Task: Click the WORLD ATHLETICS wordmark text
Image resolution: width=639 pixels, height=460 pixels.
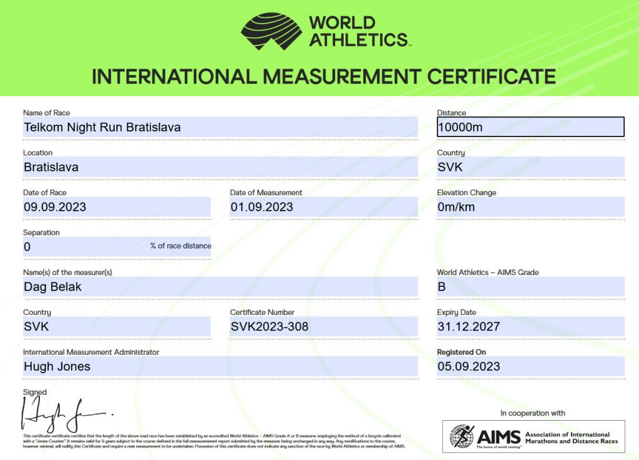Action: pos(359,31)
